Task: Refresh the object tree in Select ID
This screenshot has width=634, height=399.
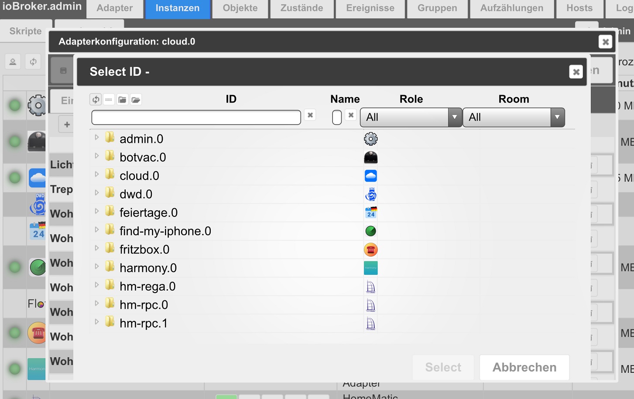Action: coord(96,100)
